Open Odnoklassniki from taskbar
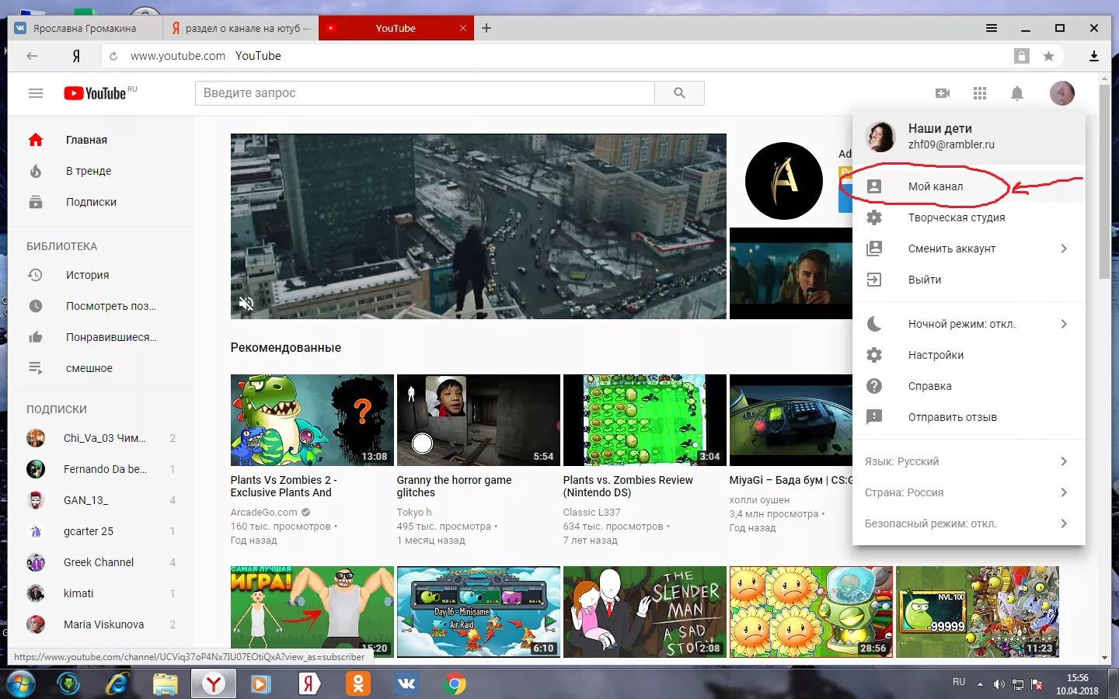1119x699 pixels. pos(358,684)
